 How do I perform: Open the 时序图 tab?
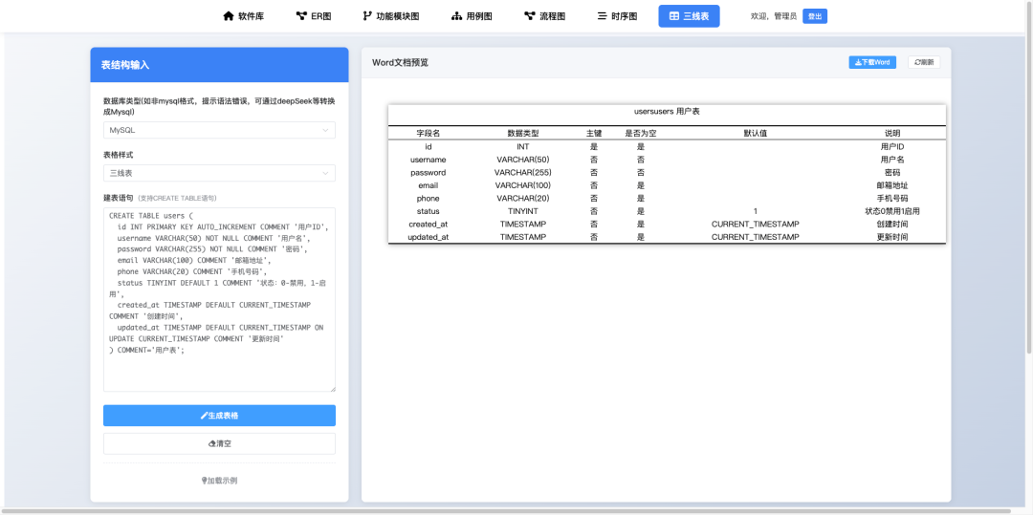pyautogui.click(x=617, y=16)
